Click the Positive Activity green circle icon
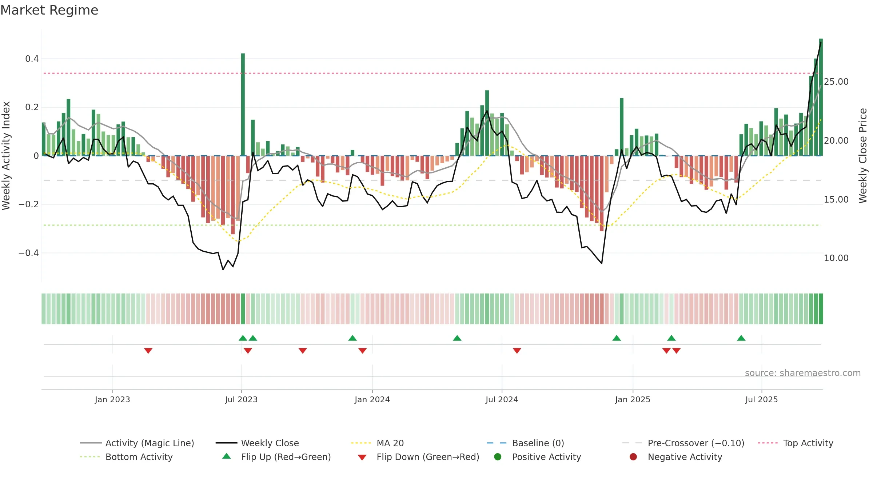The height and width of the screenshot is (491, 873). pos(498,456)
